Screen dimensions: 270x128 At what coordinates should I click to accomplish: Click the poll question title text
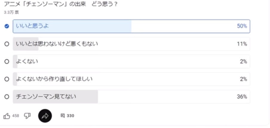pos(61,4)
